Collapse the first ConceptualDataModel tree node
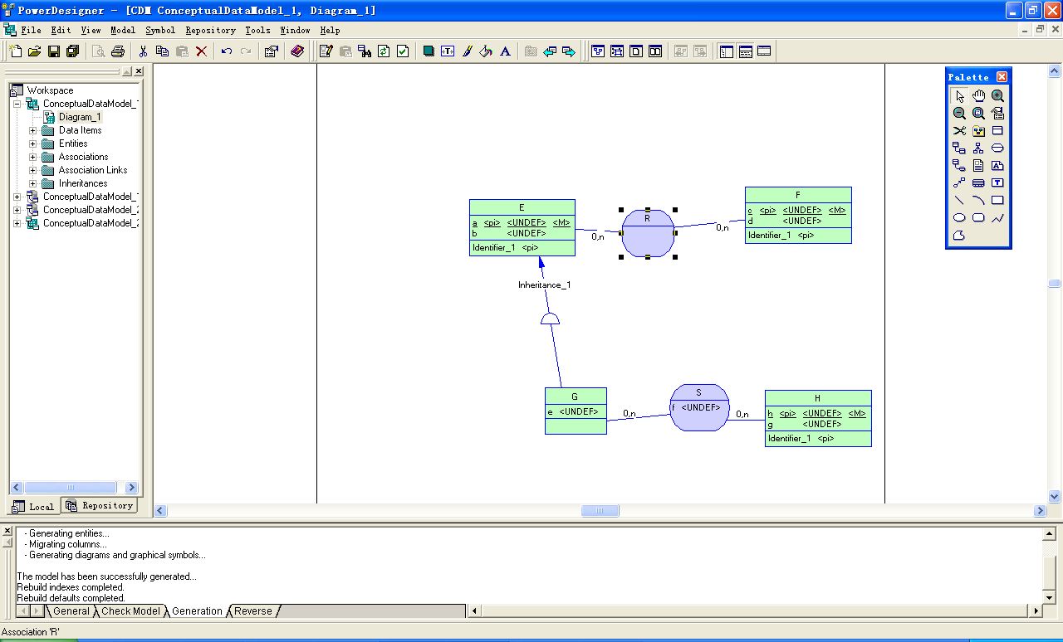The height and width of the screenshot is (642, 1063). 17,104
